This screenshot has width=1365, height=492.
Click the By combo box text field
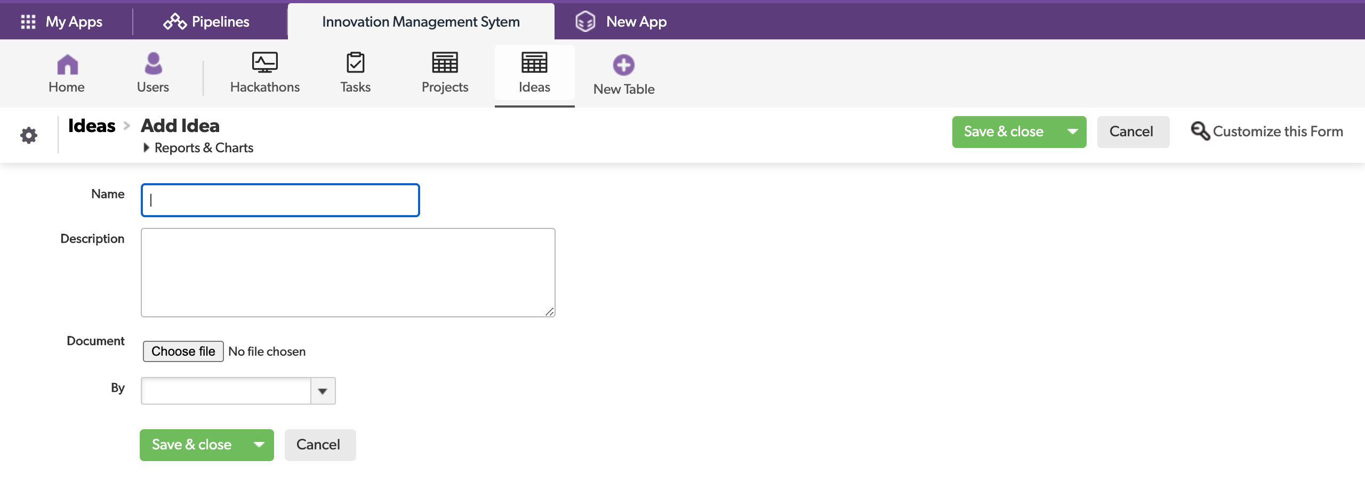(226, 391)
